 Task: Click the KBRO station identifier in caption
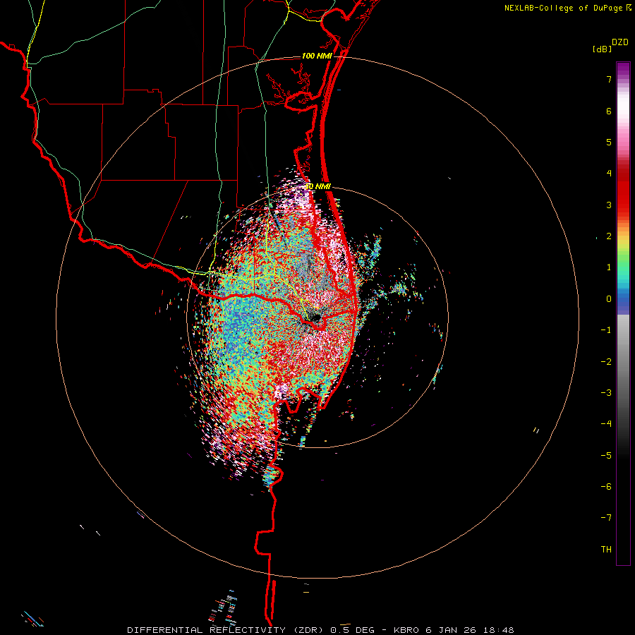[407, 630]
